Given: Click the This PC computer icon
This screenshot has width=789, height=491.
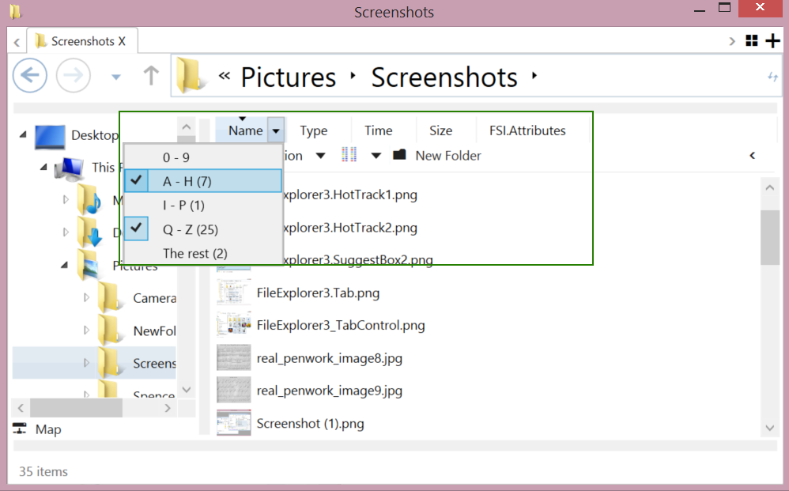Looking at the screenshot, I should pyautogui.click(x=70, y=168).
